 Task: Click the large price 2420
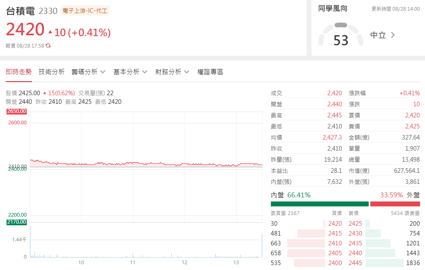(x=25, y=29)
